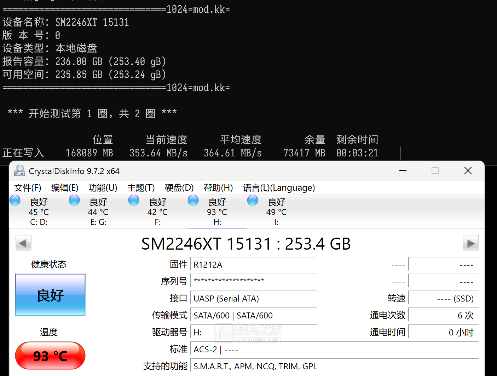Click the drive letter field H:
This screenshot has height=376, width=497.
tap(254, 333)
